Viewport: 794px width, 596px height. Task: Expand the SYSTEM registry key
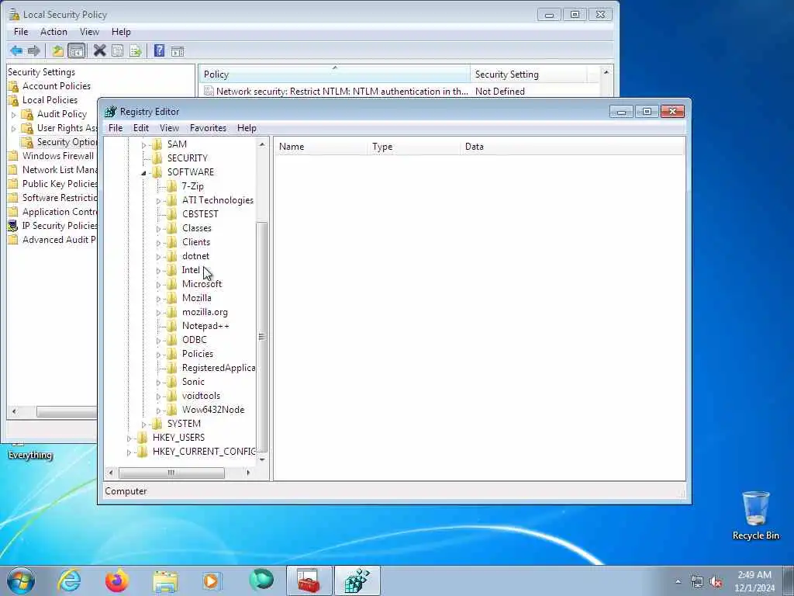click(143, 424)
